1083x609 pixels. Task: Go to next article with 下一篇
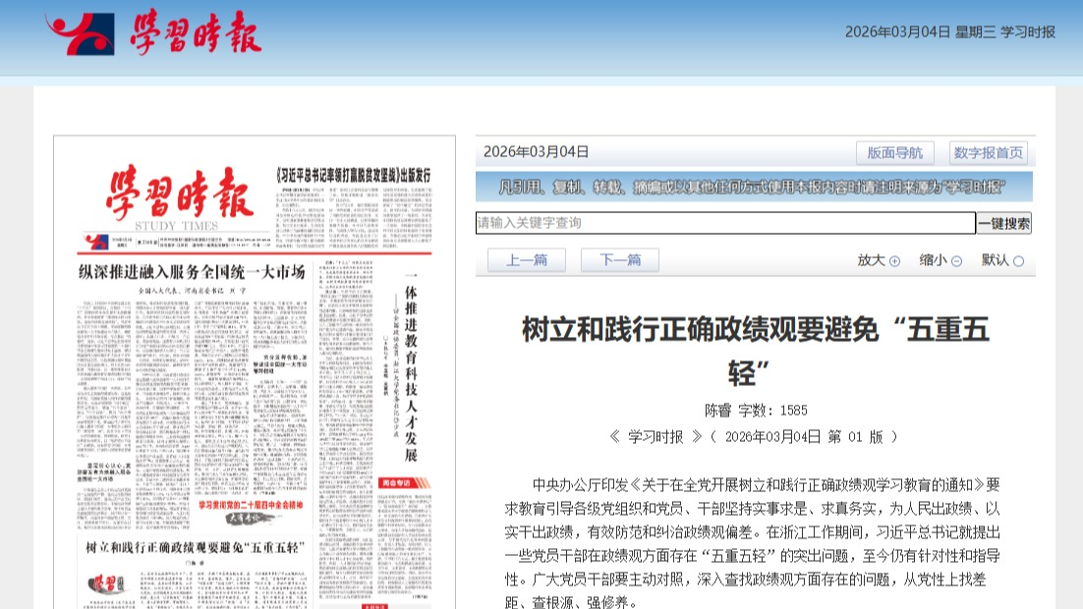pyautogui.click(x=620, y=260)
